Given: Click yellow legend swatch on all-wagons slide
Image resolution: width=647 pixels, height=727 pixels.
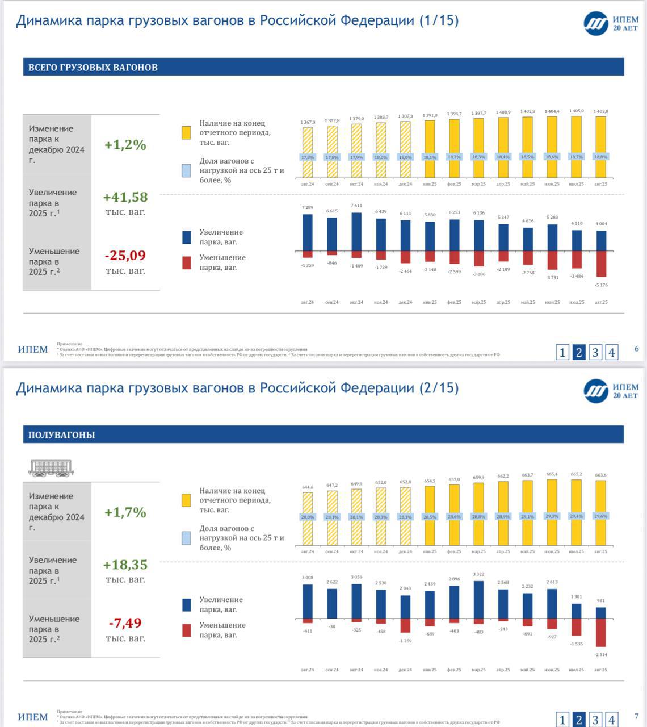Looking at the screenshot, I should pyautogui.click(x=186, y=133).
